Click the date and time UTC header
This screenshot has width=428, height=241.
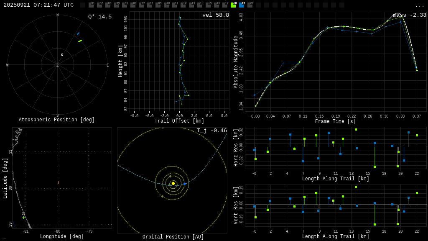pyautogui.click(x=38, y=5)
